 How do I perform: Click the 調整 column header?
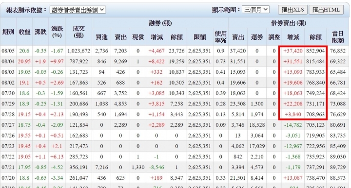[x=274, y=37]
